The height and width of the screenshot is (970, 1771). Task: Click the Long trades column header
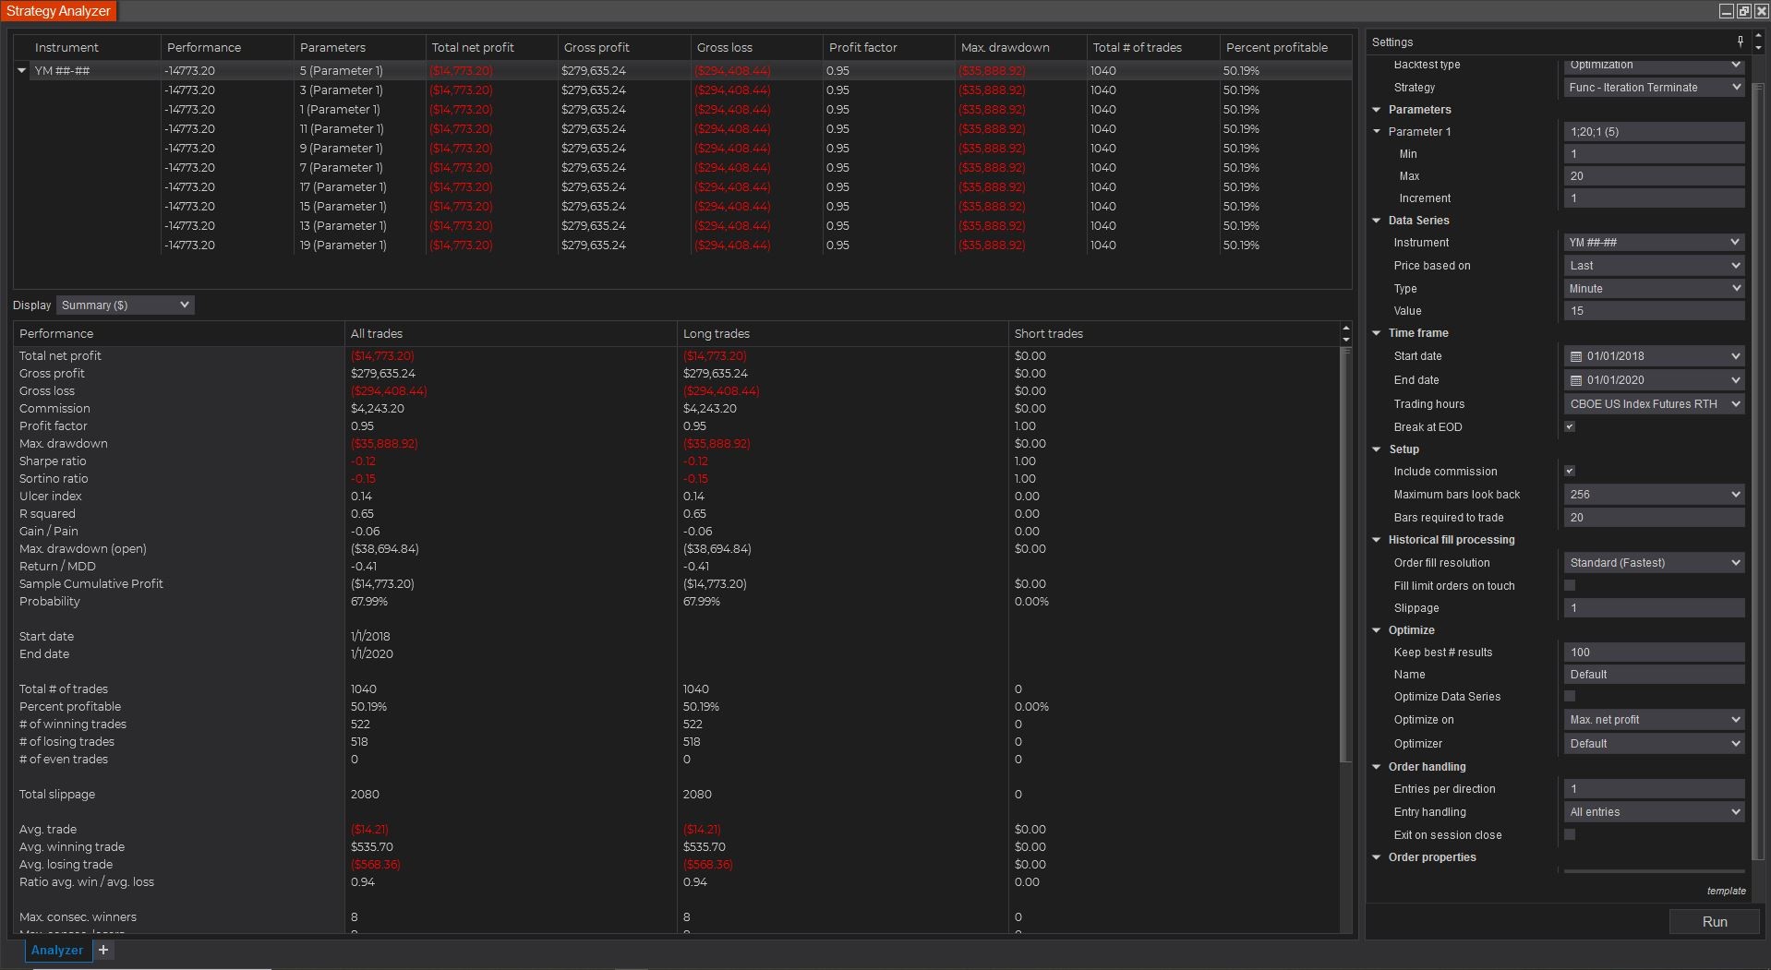coord(842,333)
